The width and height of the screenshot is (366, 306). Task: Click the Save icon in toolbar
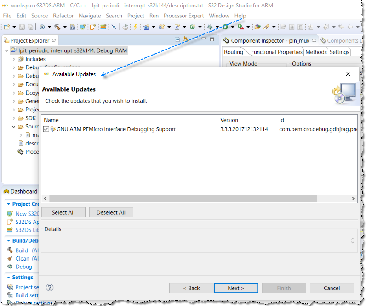click(22, 27)
